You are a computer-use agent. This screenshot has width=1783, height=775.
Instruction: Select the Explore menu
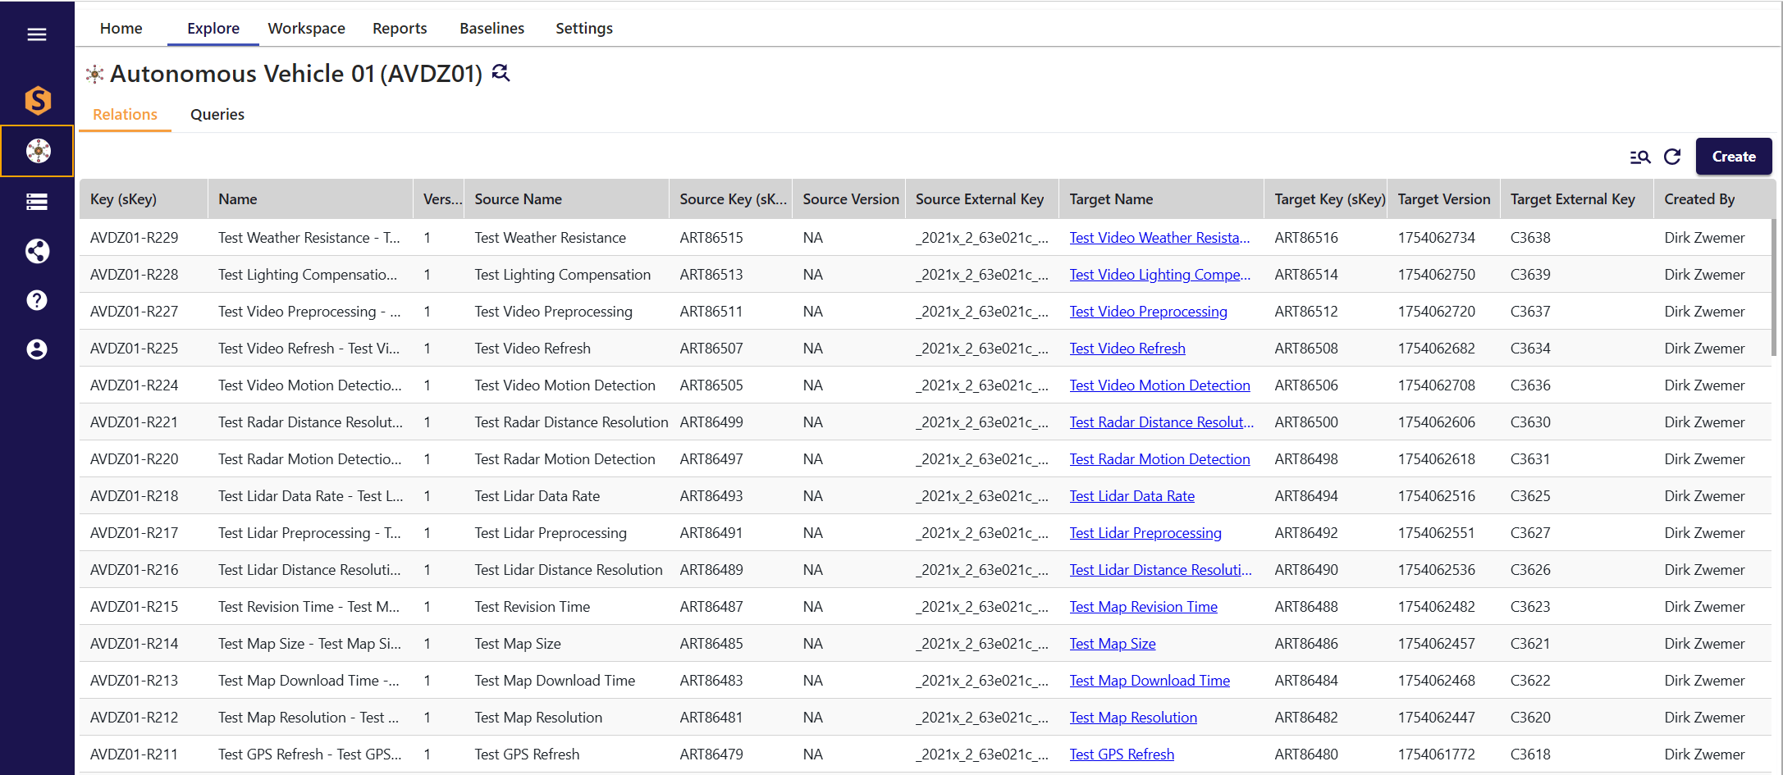tap(213, 28)
